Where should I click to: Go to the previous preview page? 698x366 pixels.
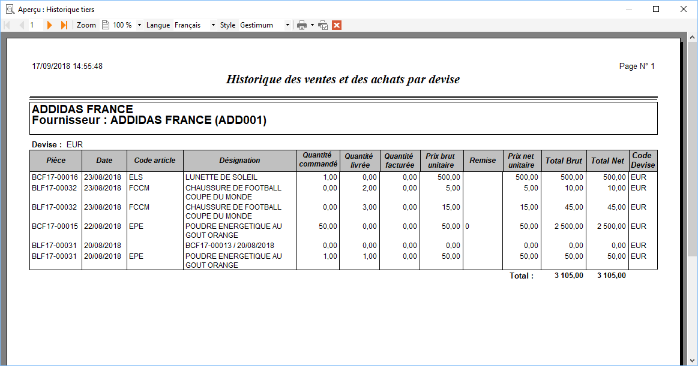click(22, 25)
